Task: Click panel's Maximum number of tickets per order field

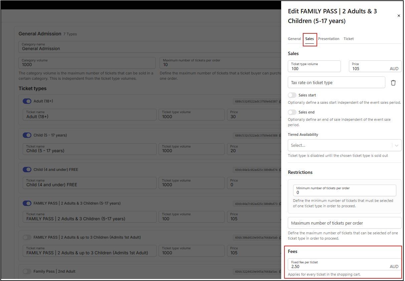Action: [x=345, y=223]
